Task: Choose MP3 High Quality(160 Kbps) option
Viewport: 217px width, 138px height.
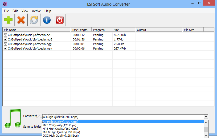Action: pos(123,129)
